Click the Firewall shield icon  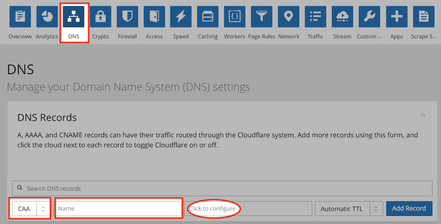pyautogui.click(x=127, y=16)
